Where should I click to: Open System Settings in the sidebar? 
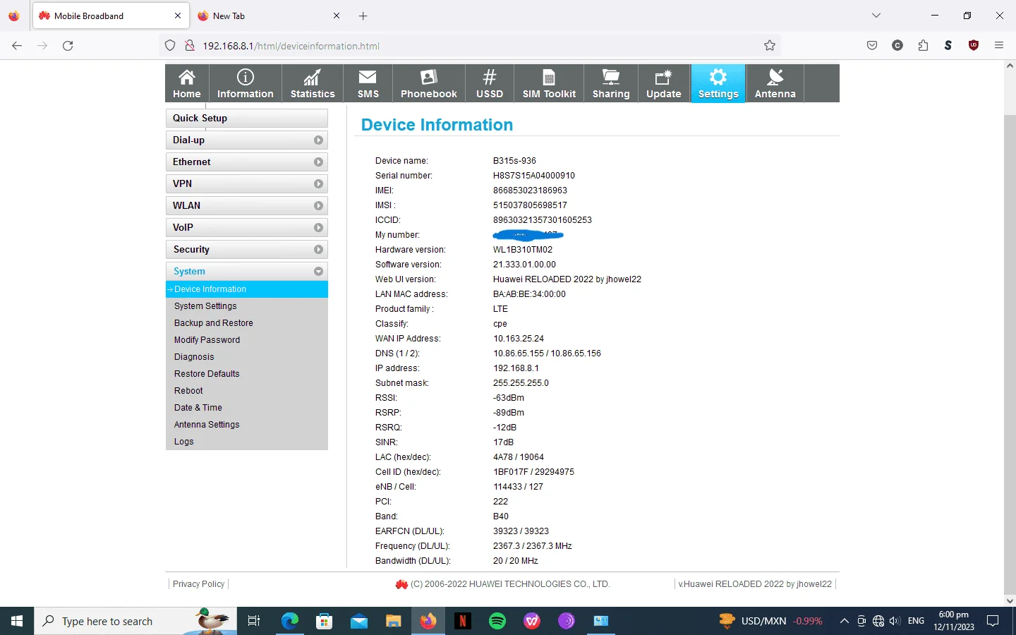pyautogui.click(x=205, y=306)
